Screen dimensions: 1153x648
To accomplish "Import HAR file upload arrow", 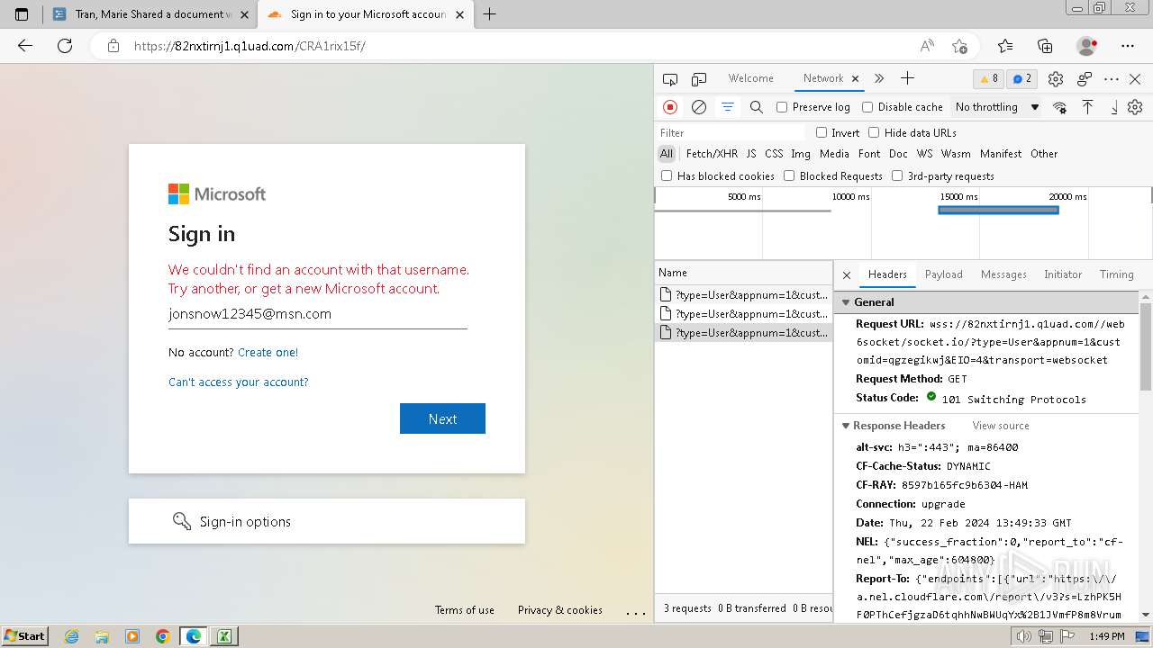I will click(x=1088, y=107).
